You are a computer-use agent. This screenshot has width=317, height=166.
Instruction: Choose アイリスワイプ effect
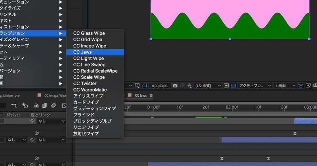coord(95,96)
